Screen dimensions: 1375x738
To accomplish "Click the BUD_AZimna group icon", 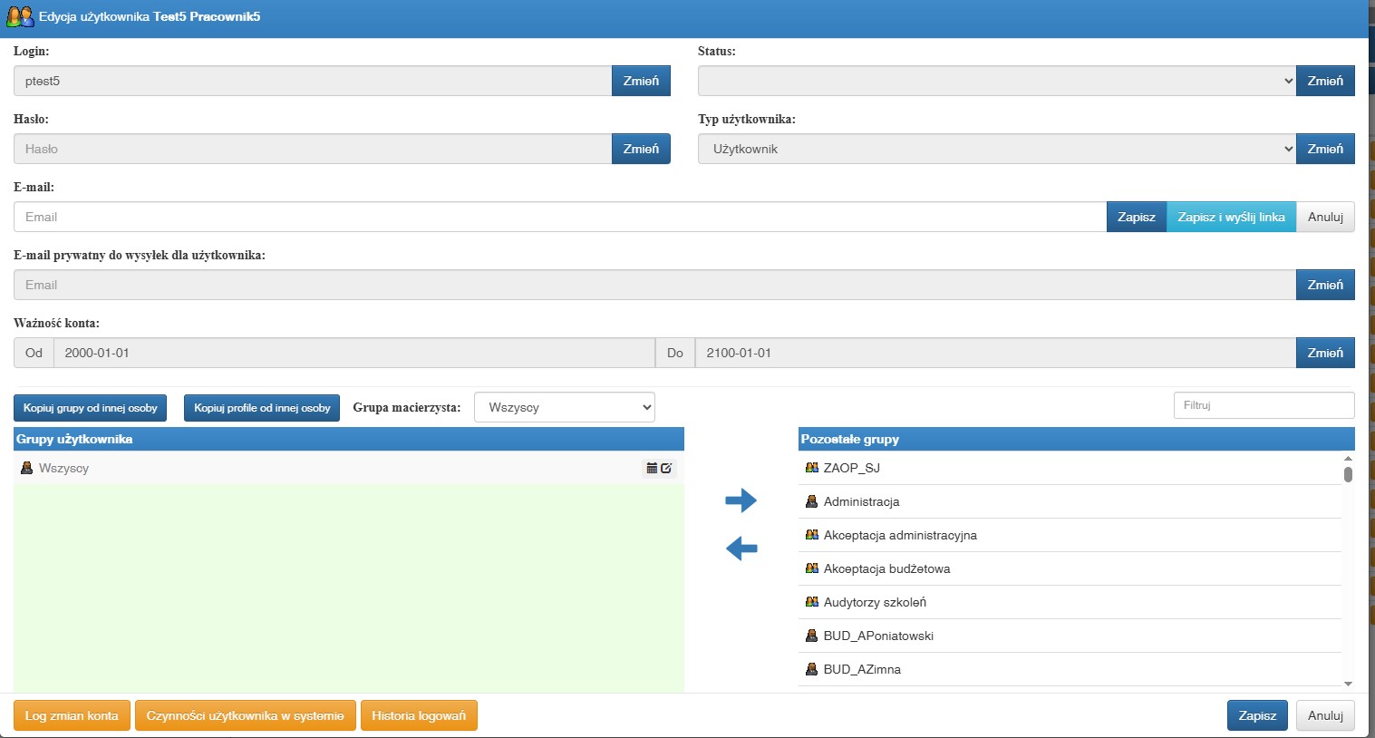I will coord(811,669).
